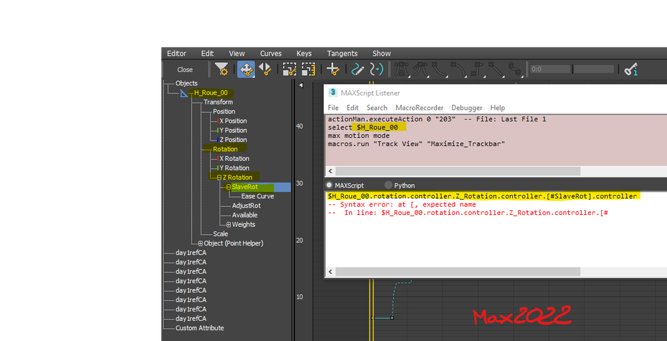Select the Python radio button

[x=388, y=186]
